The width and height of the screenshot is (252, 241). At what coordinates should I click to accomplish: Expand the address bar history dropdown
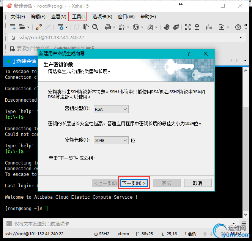click(x=241, y=38)
